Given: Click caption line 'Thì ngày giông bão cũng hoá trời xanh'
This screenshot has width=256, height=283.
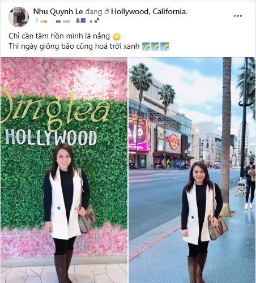Looking at the screenshot, I should [x=74, y=46].
